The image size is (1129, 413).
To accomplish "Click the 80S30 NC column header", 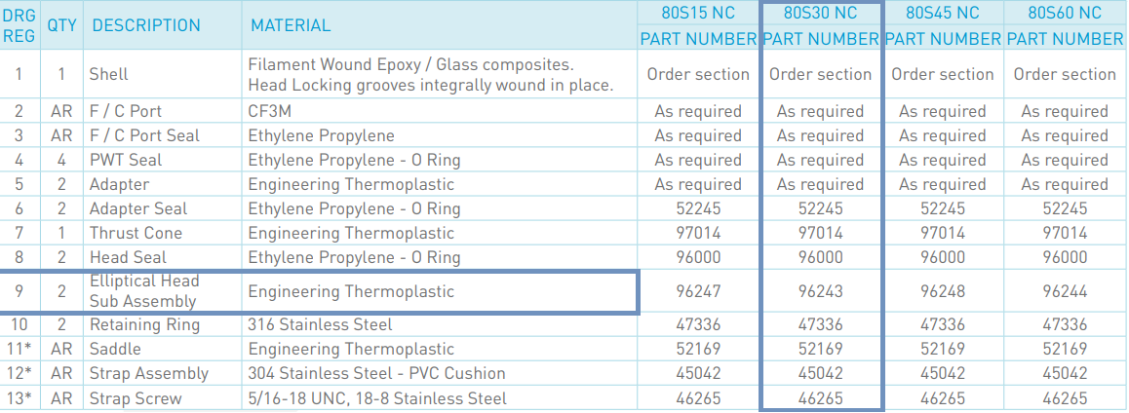I will [x=820, y=13].
